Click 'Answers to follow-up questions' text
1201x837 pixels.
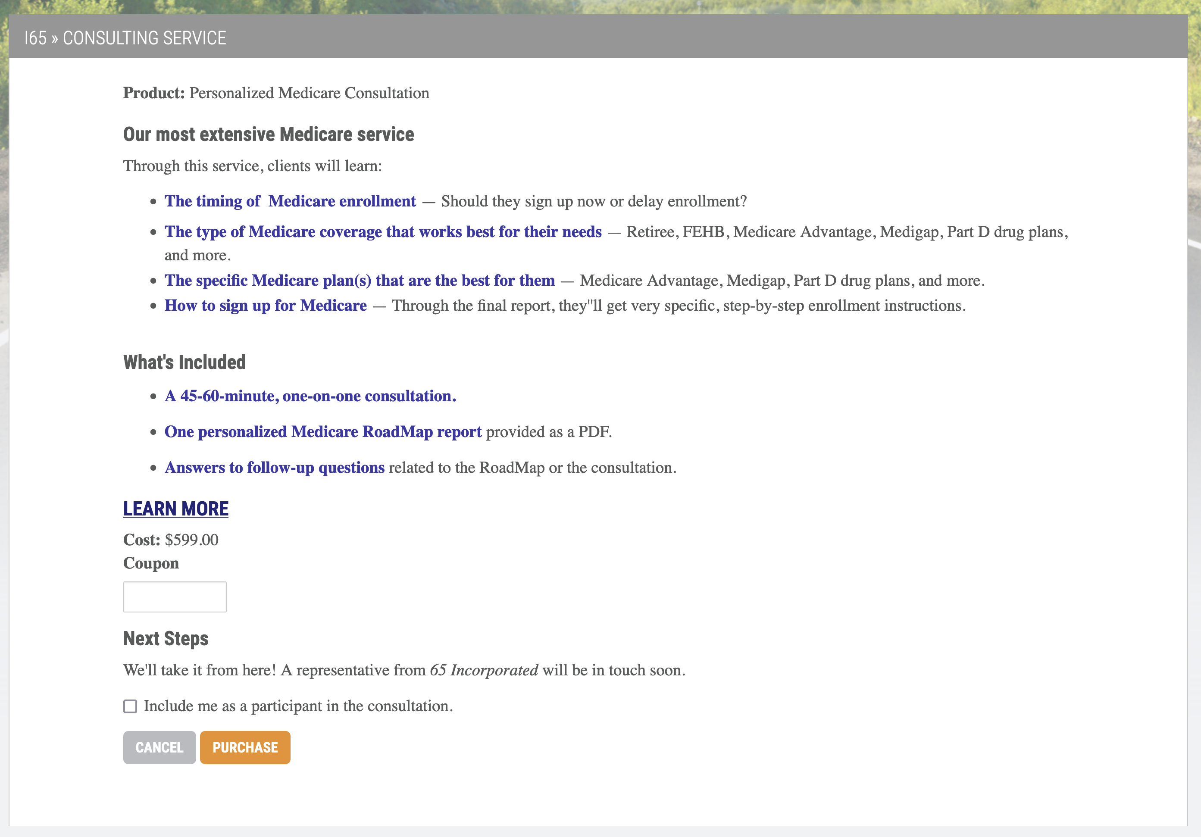click(275, 467)
